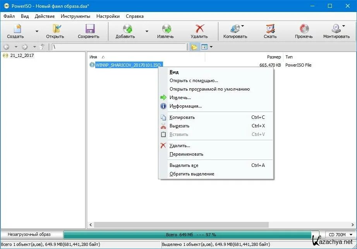Open the Forward history dropdown arrow
This screenshot has width=357, height=249.
[34, 47]
